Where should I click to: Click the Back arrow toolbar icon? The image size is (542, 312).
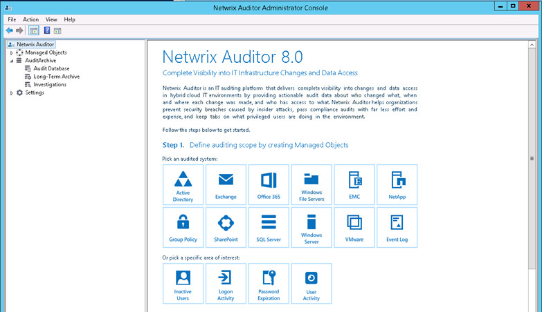pos(9,30)
